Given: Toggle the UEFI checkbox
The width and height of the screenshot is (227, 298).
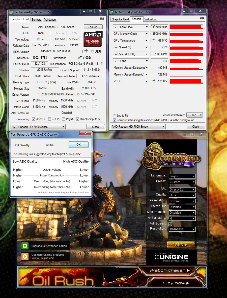Looking at the screenshot, I should tap(92, 52).
